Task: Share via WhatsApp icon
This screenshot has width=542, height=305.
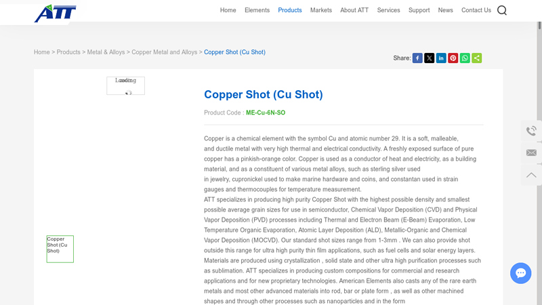Action: click(465, 58)
